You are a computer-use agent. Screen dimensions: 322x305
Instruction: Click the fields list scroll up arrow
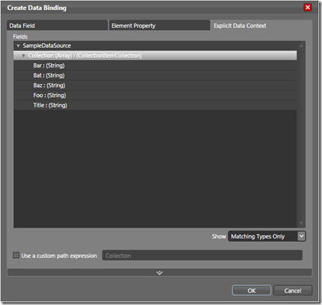302,46
